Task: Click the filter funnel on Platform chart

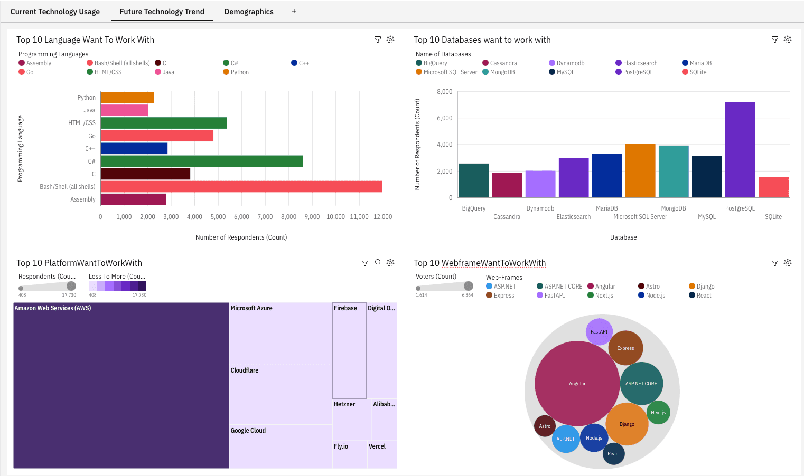Action: (x=365, y=262)
